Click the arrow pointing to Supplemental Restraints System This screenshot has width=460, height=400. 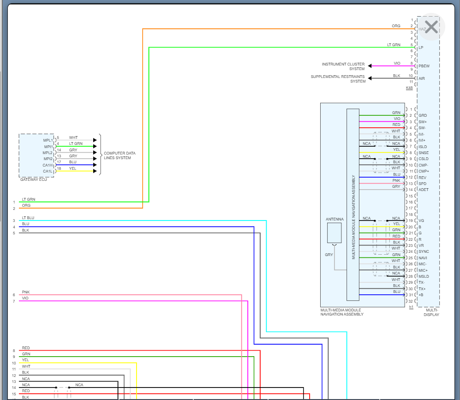pyautogui.click(x=370, y=78)
